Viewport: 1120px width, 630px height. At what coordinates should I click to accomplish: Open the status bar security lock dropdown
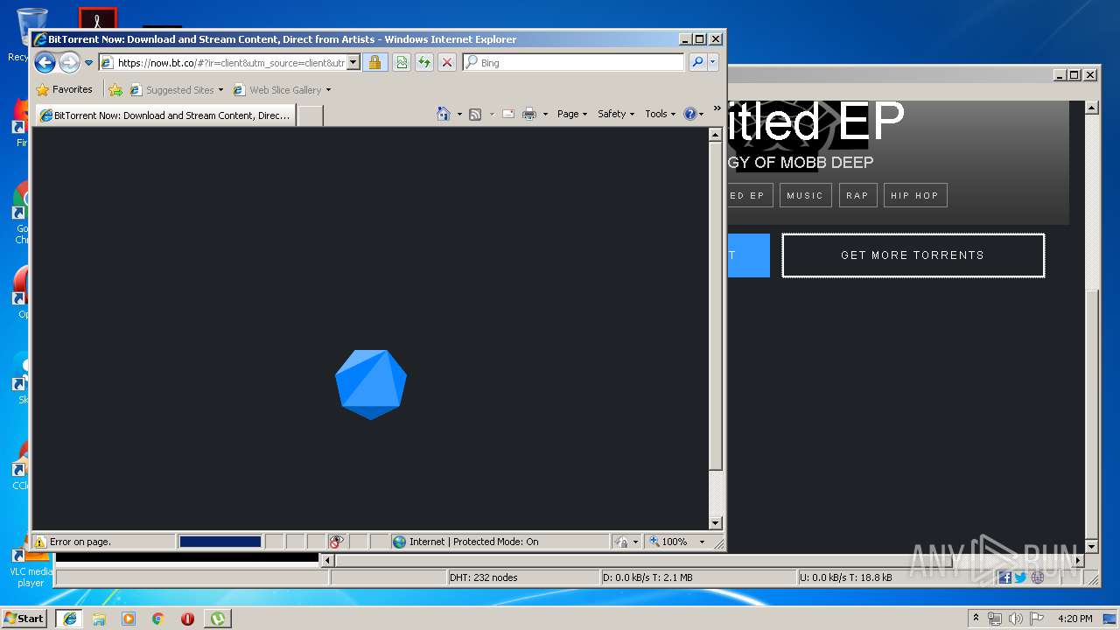(x=626, y=542)
